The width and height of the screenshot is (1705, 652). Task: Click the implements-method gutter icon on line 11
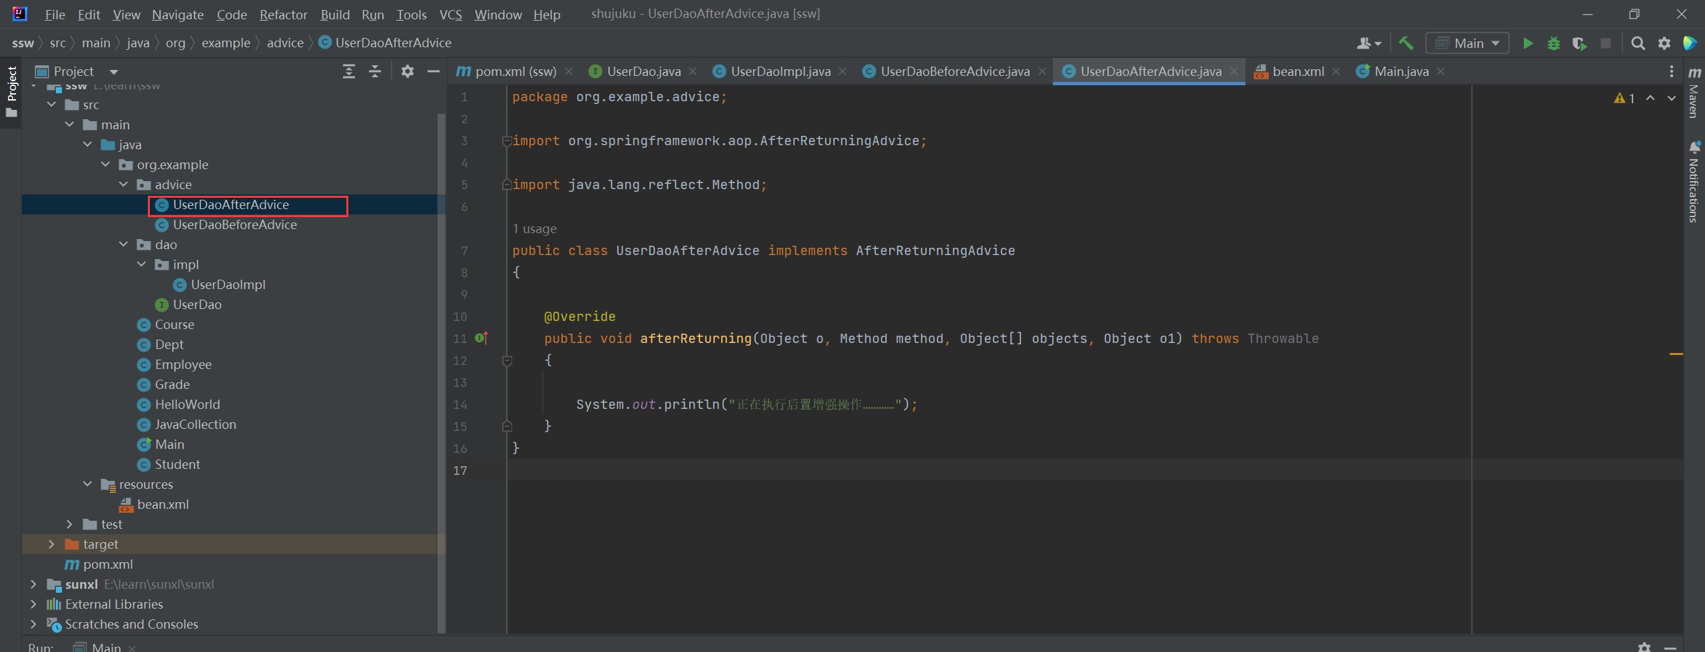482,338
